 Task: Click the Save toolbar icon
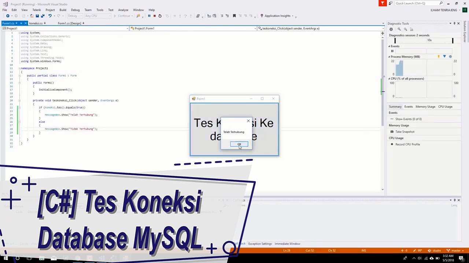pos(37,16)
